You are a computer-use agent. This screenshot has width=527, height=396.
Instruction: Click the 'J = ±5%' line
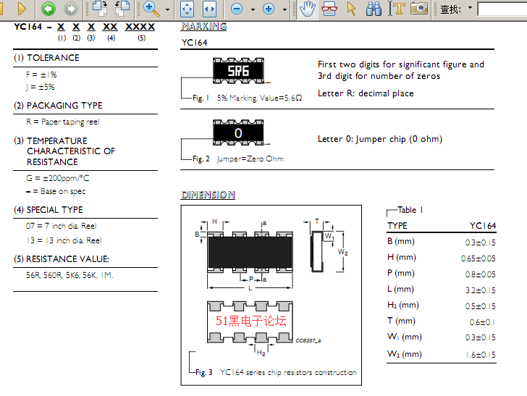[40, 87]
